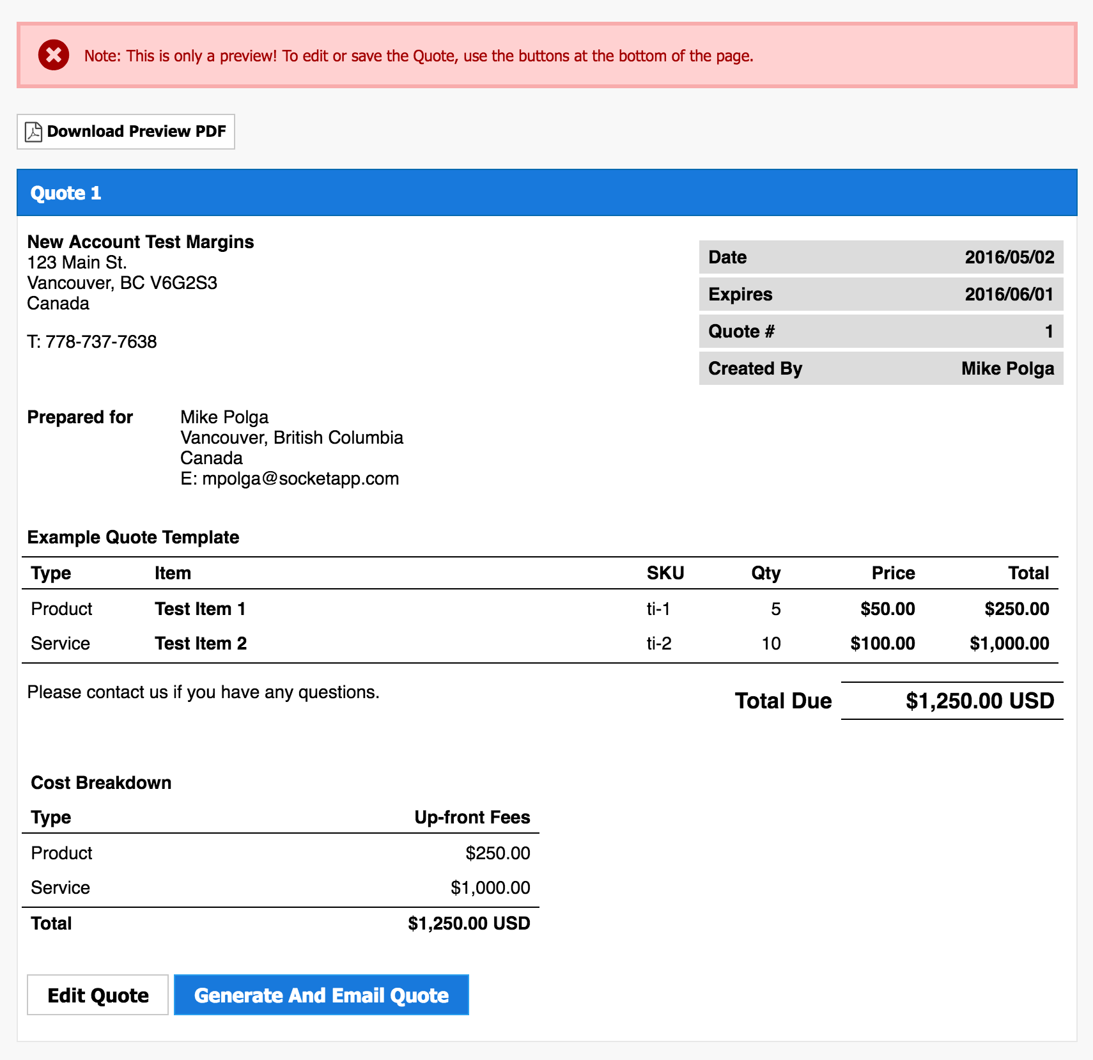Click the Expires date 2016/06/01
Viewport: 1093px width, 1060px height.
pos(1009,294)
